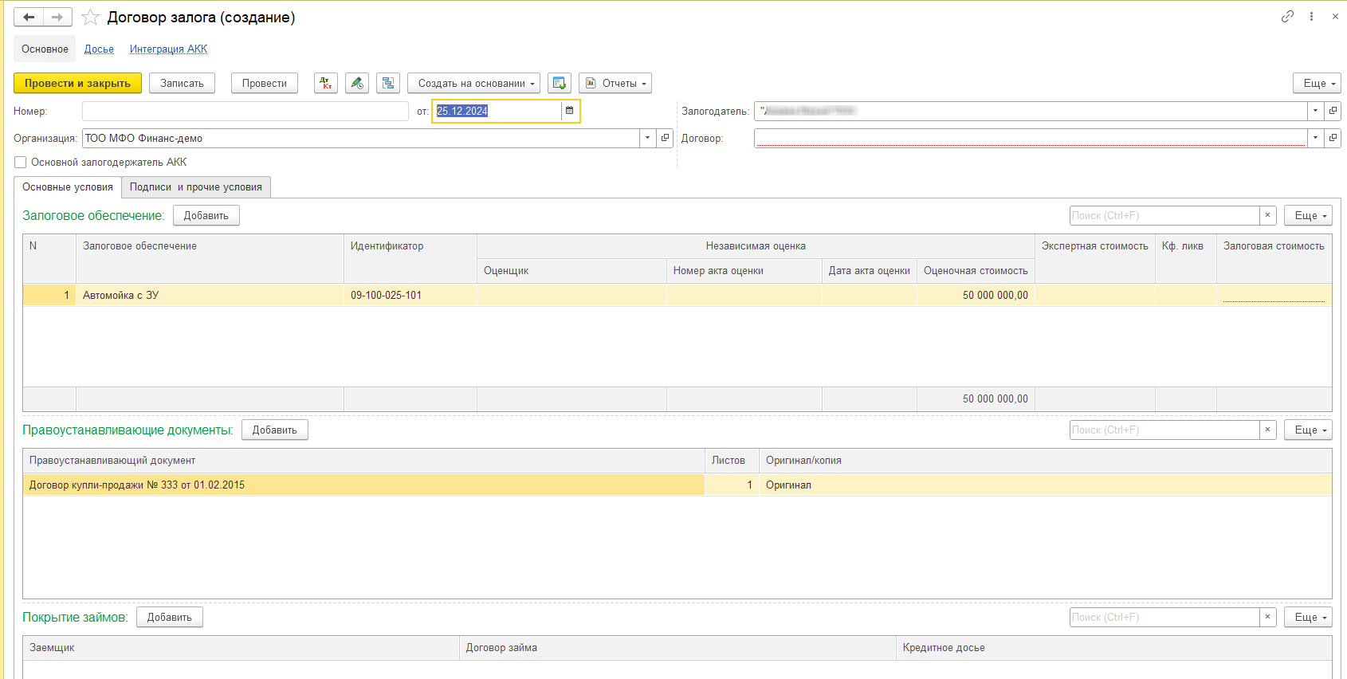Viewport: 1347px width, 679px height.
Task: Open Еще menu of Покрытие займов
Action: pos(1308,617)
